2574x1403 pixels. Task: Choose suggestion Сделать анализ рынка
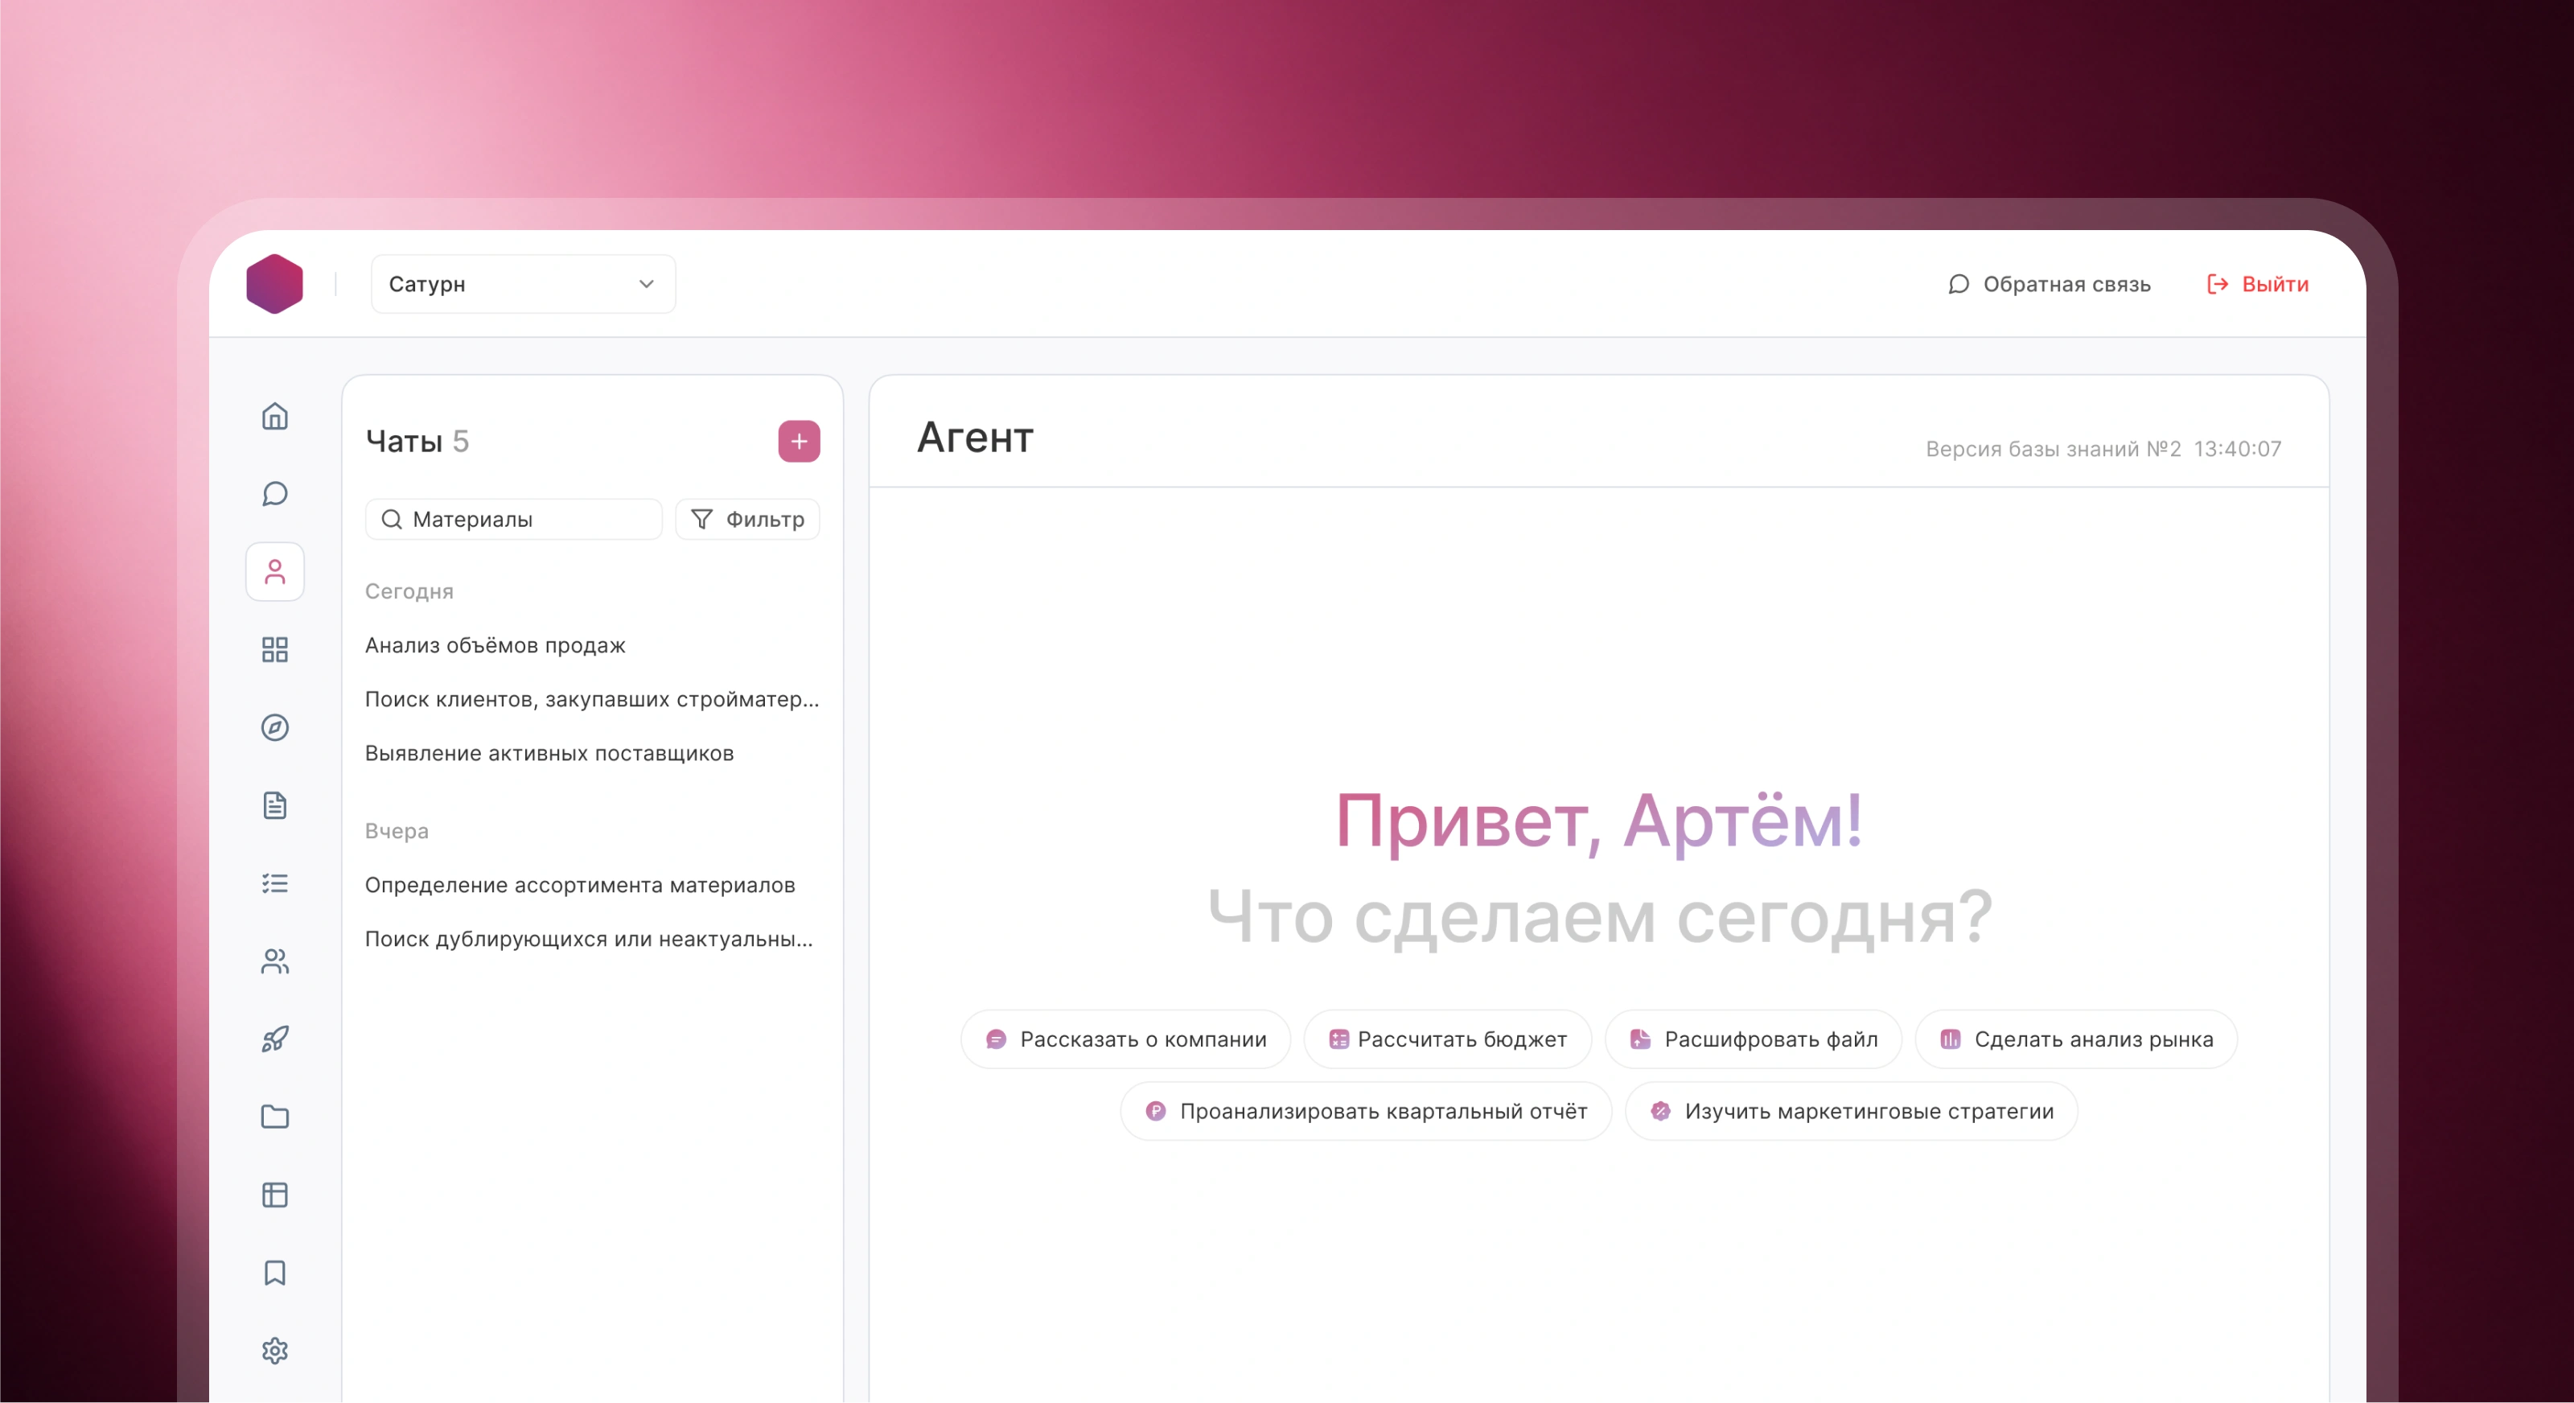(x=2076, y=1039)
